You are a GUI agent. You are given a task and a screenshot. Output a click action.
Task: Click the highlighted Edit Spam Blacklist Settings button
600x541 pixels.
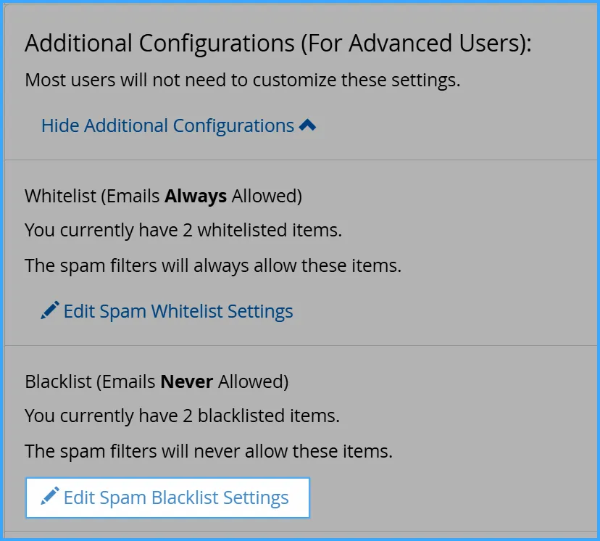click(167, 497)
